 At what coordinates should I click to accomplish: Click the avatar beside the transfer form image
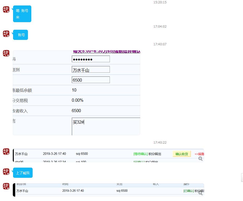(6, 53)
